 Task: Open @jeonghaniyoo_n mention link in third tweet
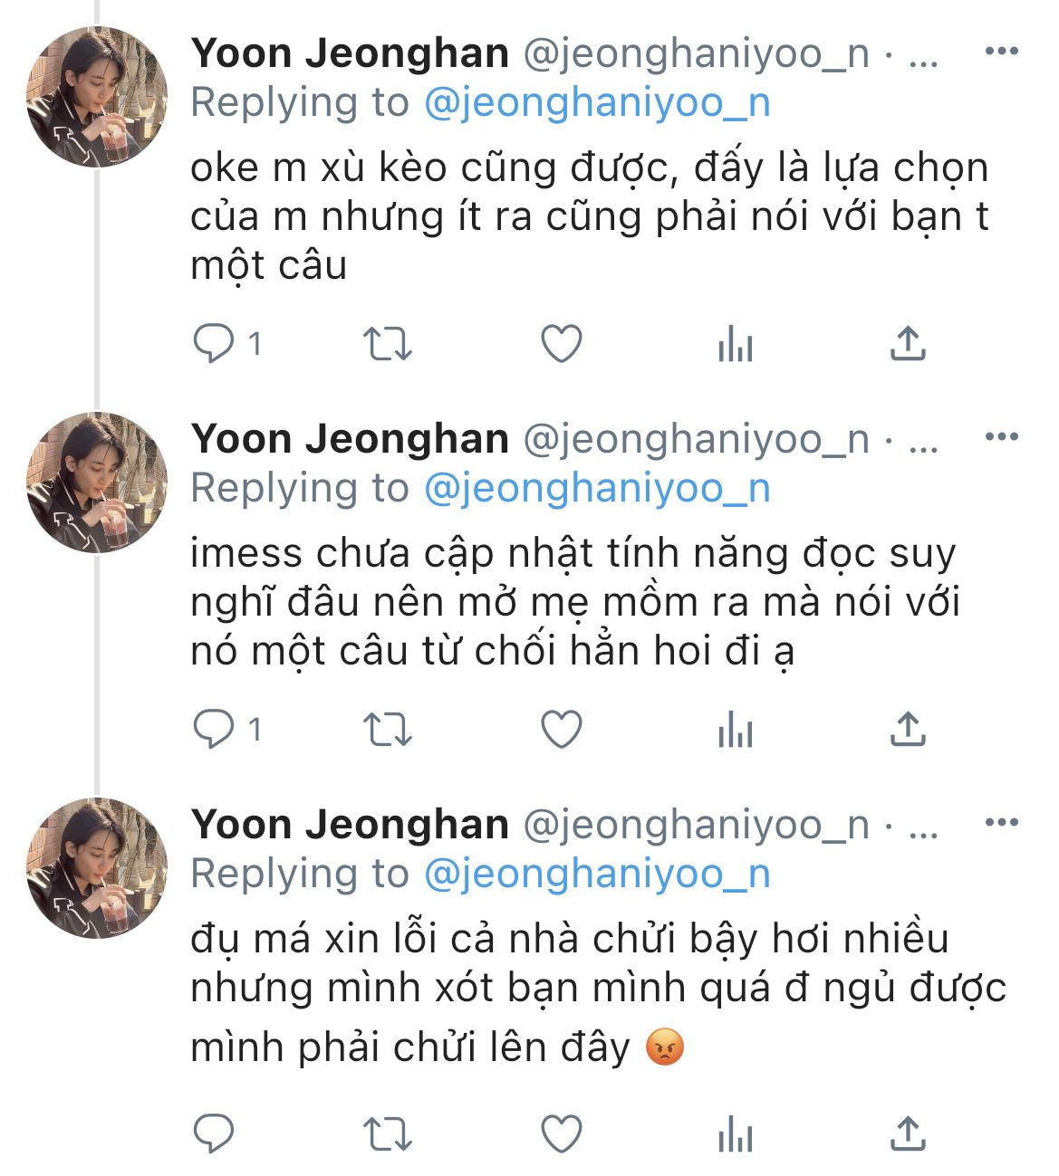coord(597,874)
